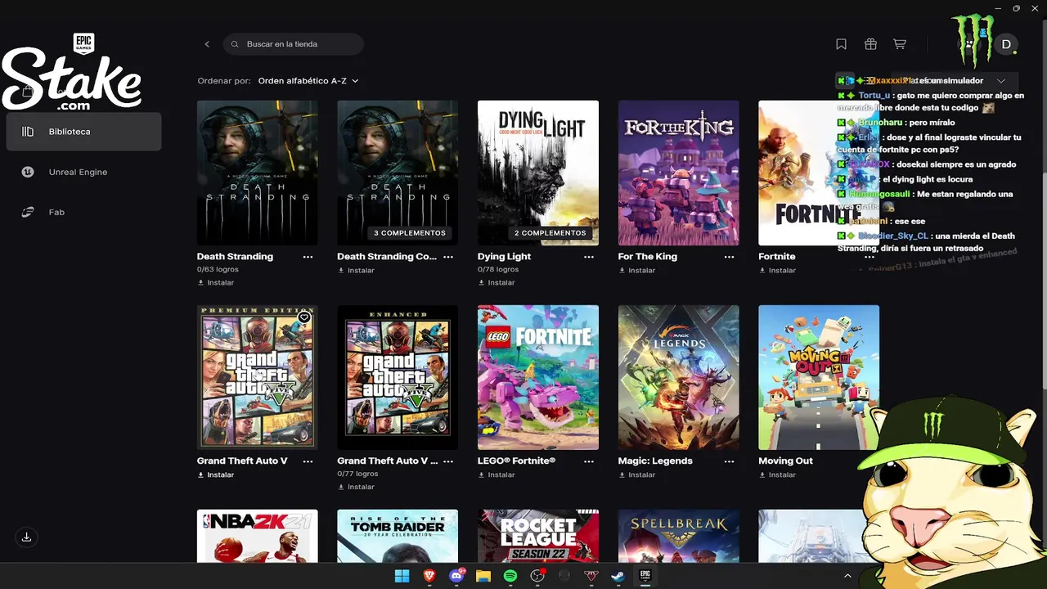The height and width of the screenshot is (589, 1047).
Task: Click the Epic Games taskbar icon
Action: (645, 576)
